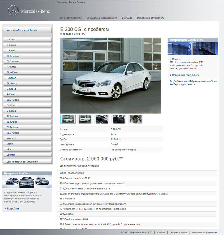Open Избранные автомобили in the top menu
The height and width of the screenshot is (235, 224).
(151, 18)
